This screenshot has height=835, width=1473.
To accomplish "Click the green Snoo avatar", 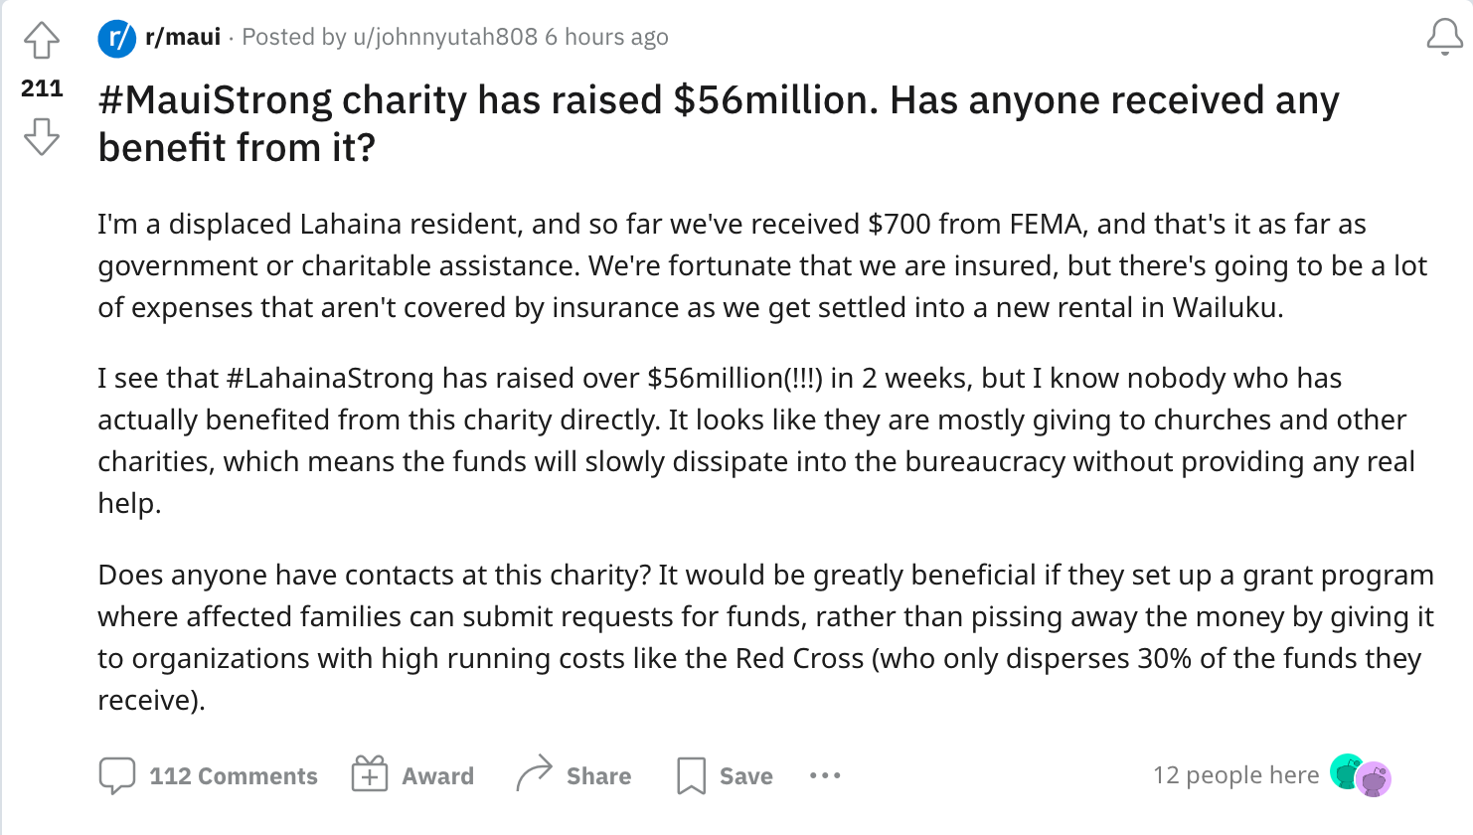I will click(1345, 772).
